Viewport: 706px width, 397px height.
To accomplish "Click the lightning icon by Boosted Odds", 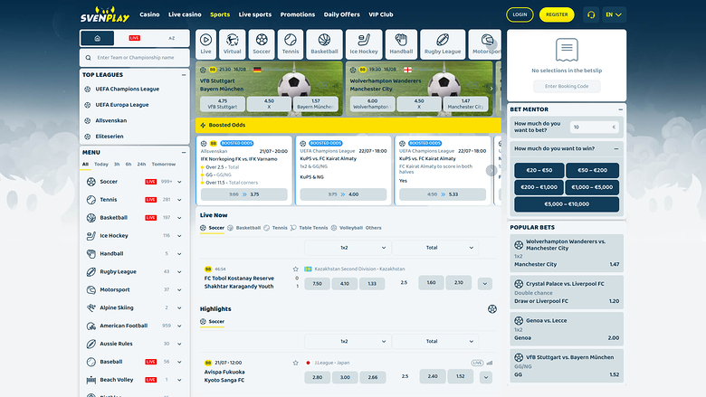I will (203, 125).
